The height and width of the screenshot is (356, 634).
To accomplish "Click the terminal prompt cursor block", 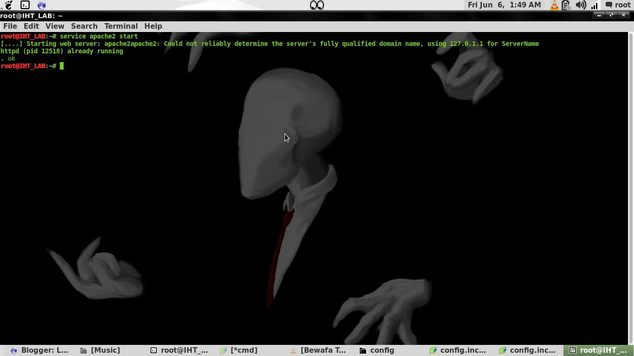I will [x=62, y=66].
